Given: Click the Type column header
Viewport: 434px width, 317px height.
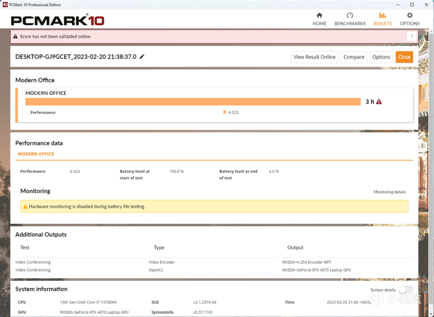Looking at the screenshot, I should coord(159,247).
